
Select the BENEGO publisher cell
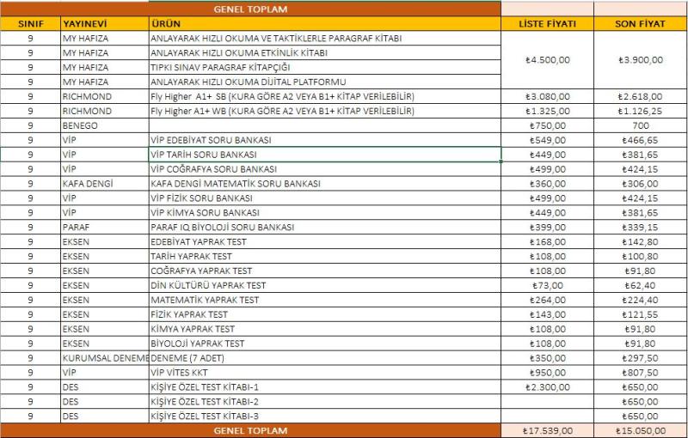(x=104, y=125)
